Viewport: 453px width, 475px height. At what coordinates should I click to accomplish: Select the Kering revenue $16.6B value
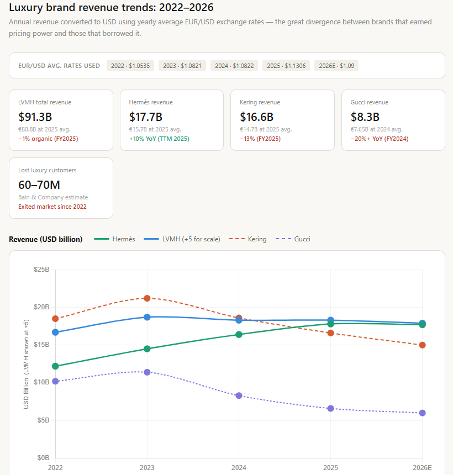pyautogui.click(x=257, y=117)
